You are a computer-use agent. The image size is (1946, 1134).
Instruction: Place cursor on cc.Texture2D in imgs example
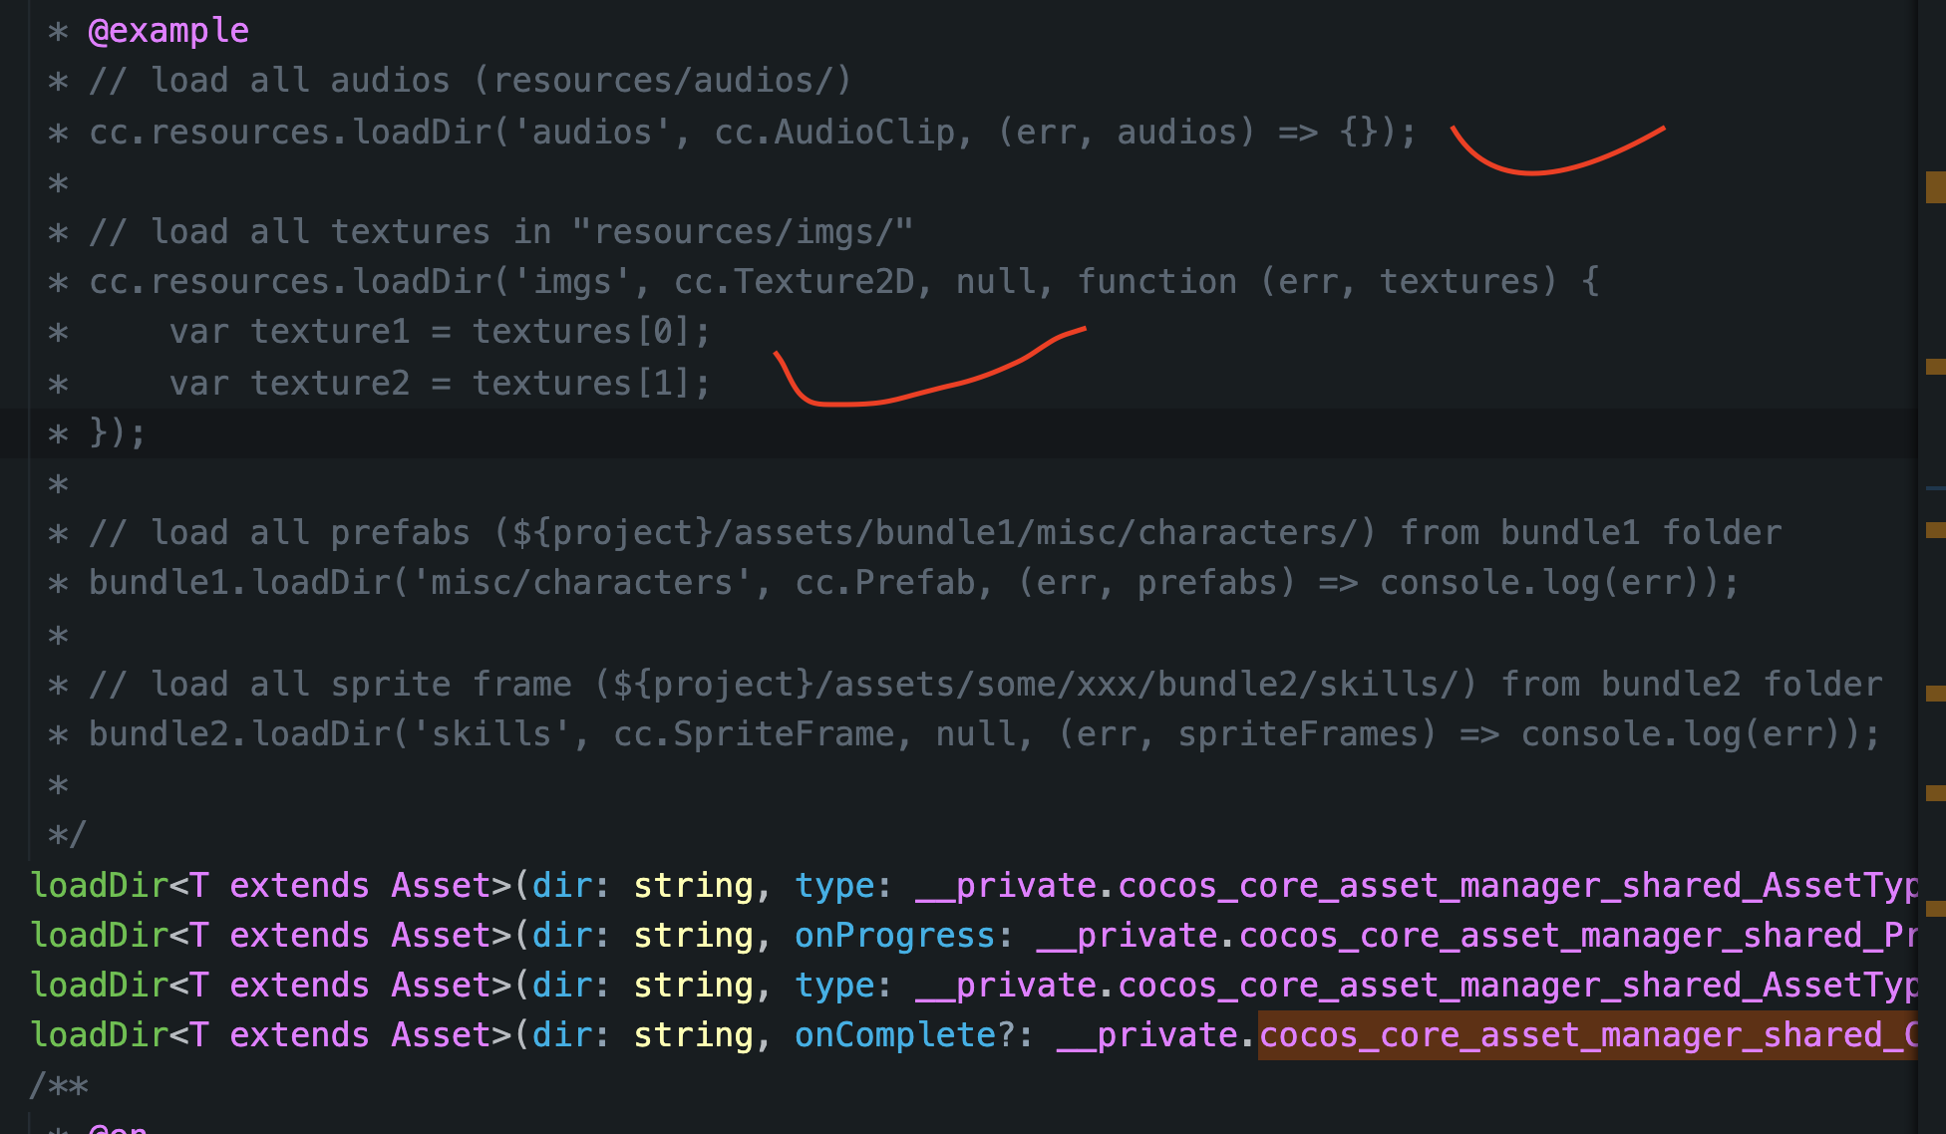[793, 282]
